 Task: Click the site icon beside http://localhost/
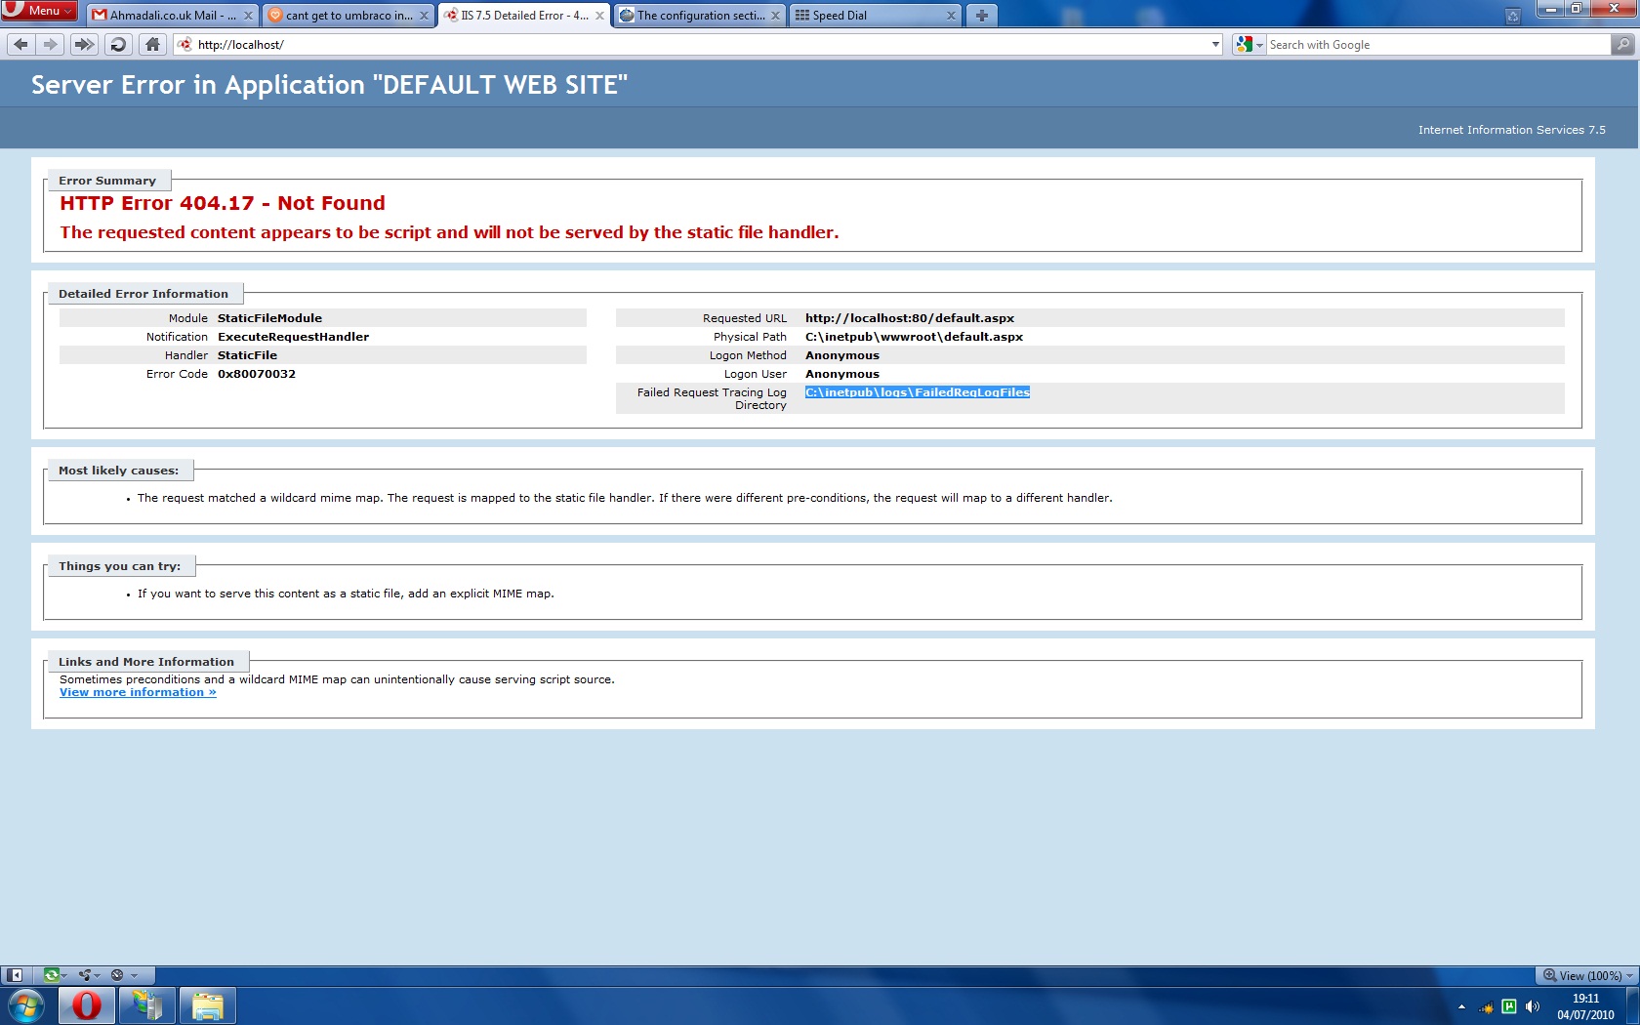[x=185, y=44]
